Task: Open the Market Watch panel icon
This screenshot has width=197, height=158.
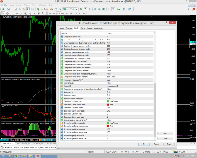Action: pos(15,9)
